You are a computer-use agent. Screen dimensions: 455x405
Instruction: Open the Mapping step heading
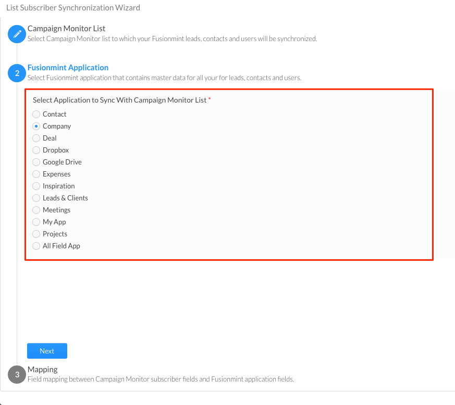(x=42, y=370)
